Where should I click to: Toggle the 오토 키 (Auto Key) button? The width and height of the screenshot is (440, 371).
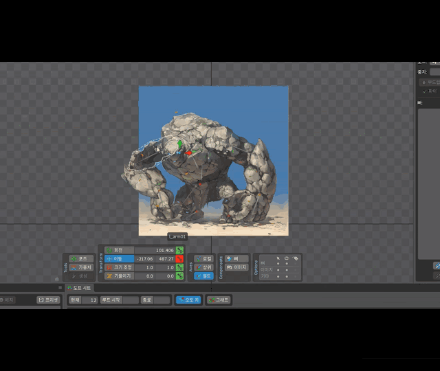188,300
